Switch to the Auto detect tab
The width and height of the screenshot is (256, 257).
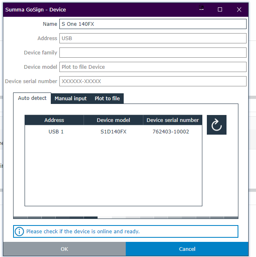tap(32, 98)
